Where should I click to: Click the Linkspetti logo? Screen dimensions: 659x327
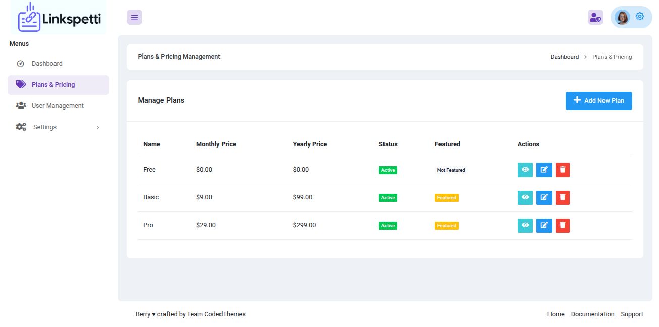pyautogui.click(x=60, y=18)
